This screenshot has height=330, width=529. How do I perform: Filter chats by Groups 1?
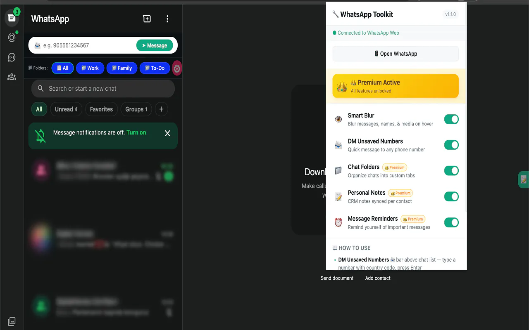pos(136,109)
